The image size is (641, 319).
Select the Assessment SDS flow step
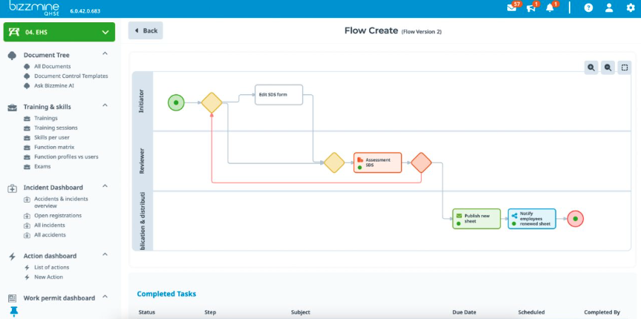(x=377, y=162)
